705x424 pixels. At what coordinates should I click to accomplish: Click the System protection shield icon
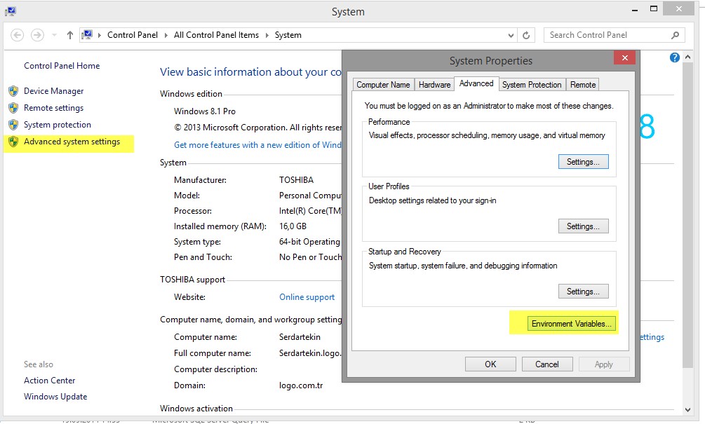pos(13,125)
